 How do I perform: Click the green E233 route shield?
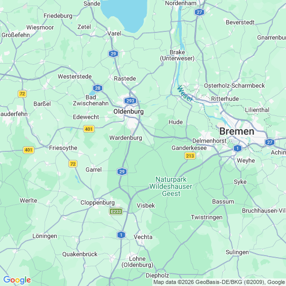(116, 212)
